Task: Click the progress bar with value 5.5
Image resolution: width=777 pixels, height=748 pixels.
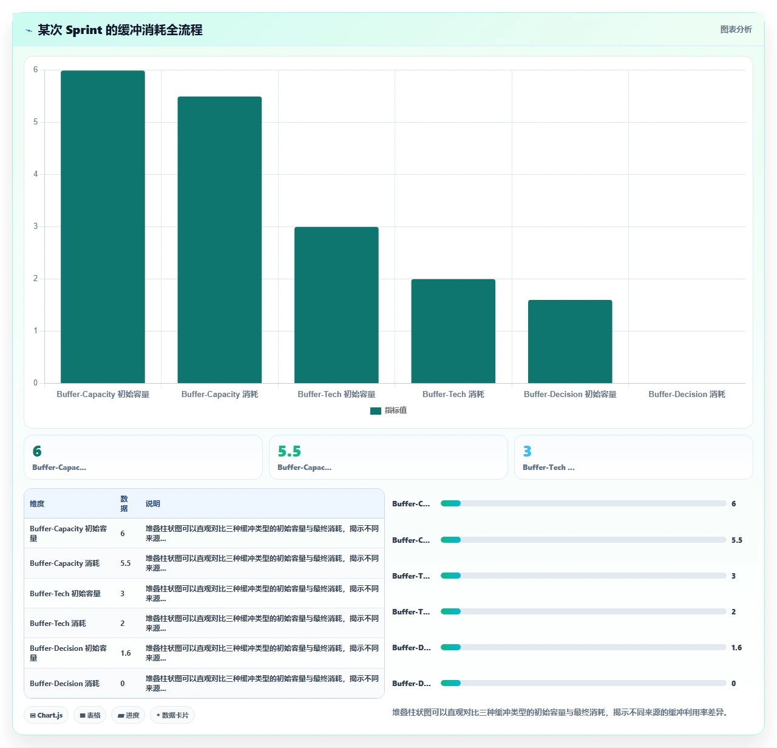Action: 583,540
